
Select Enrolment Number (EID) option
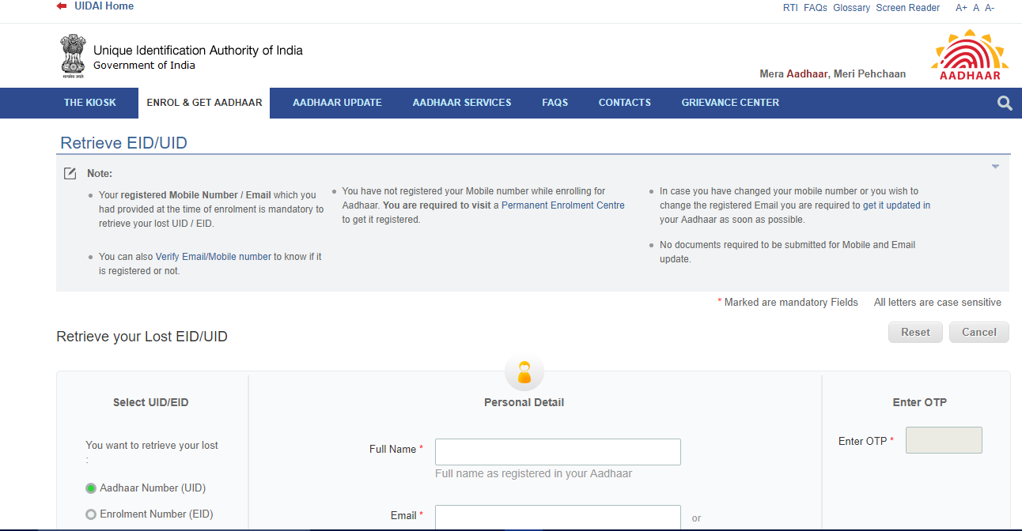coord(91,514)
